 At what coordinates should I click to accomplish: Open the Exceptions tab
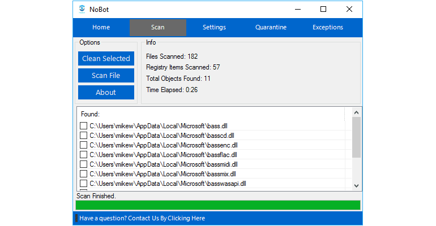click(x=327, y=27)
